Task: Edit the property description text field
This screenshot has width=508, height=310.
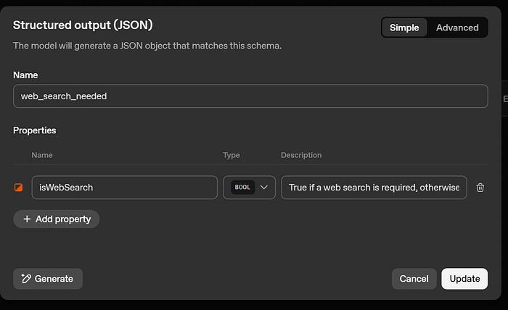Action: (x=374, y=188)
